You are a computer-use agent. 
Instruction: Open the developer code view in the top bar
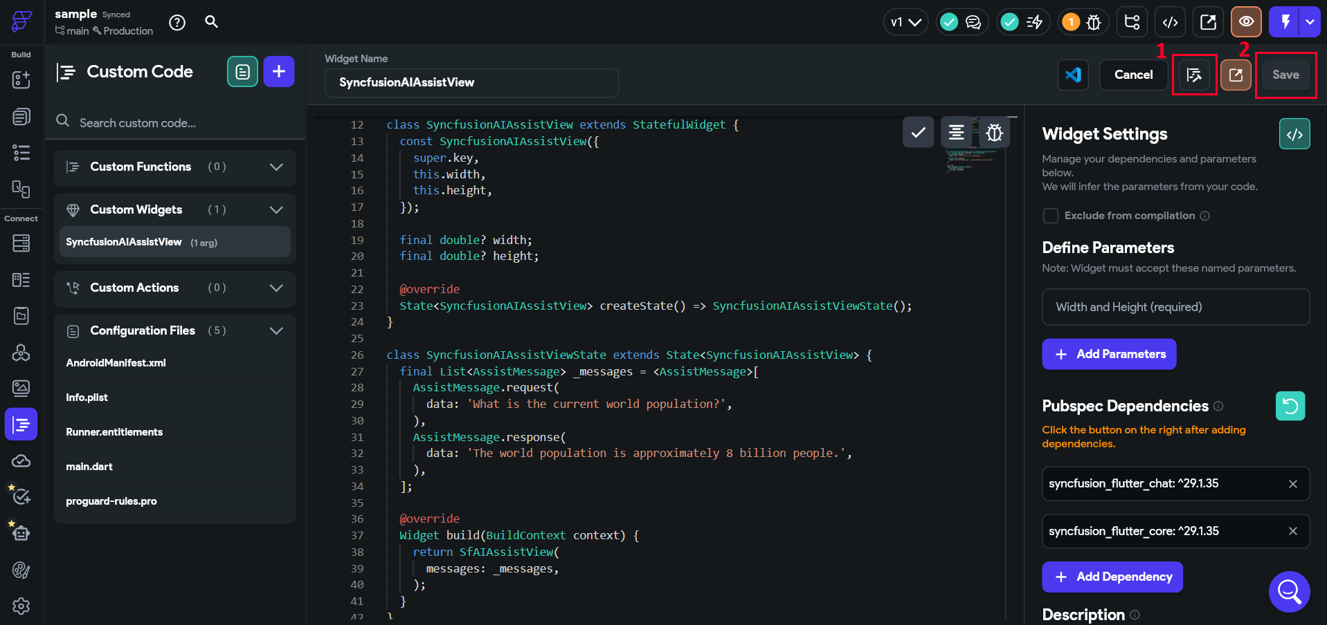[1170, 21]
